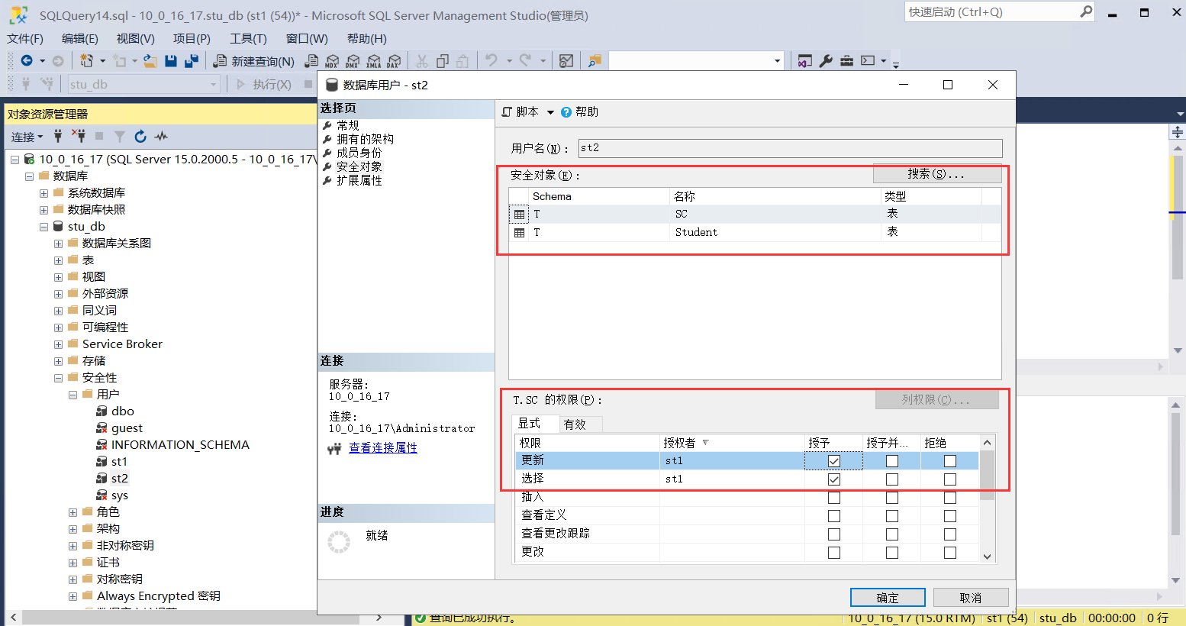Check the grant checkbox for the 查看定义 permission

(834, 516)
